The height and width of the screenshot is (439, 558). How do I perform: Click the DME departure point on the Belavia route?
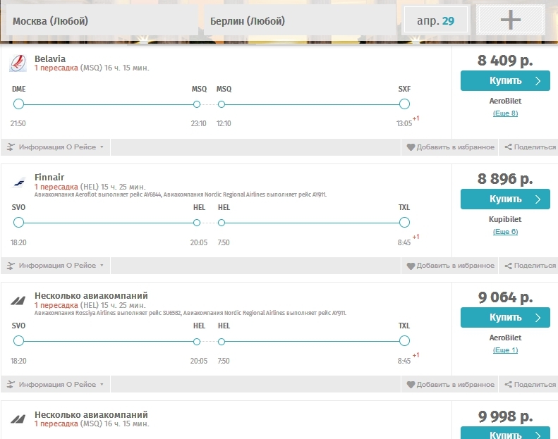(18, 104)
